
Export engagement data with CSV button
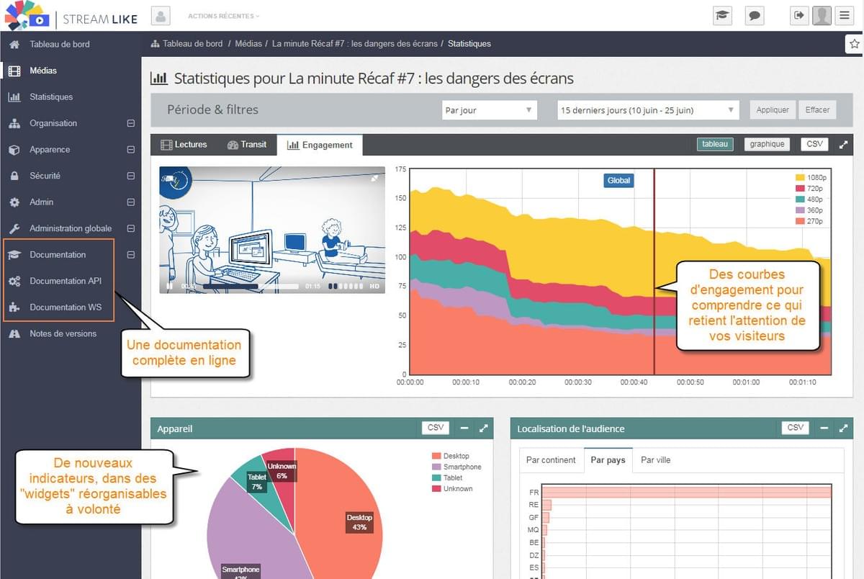coord(814,144)
